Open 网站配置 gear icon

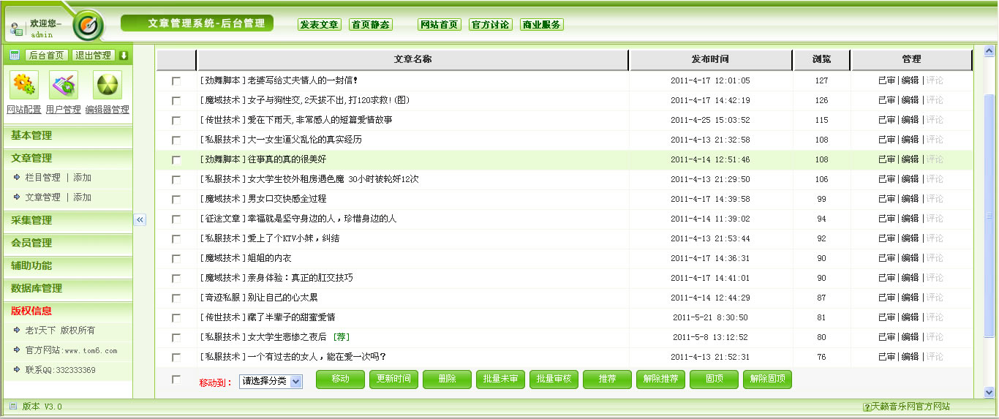pos(24,86)
